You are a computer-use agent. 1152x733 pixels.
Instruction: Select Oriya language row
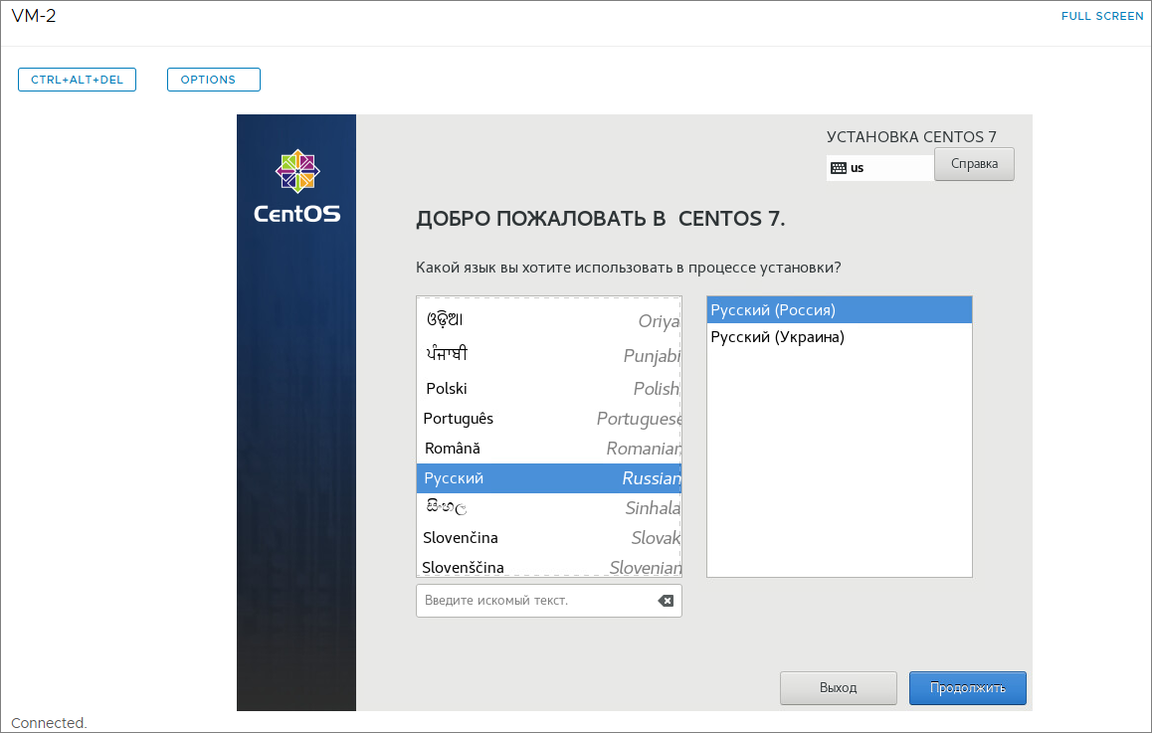549,321
